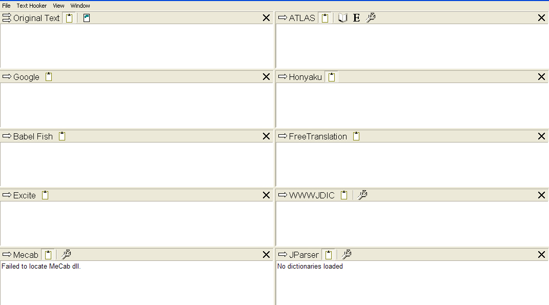Click the WWWJDIC translate arrow icon
549x305 pixels.
(282, 195)
